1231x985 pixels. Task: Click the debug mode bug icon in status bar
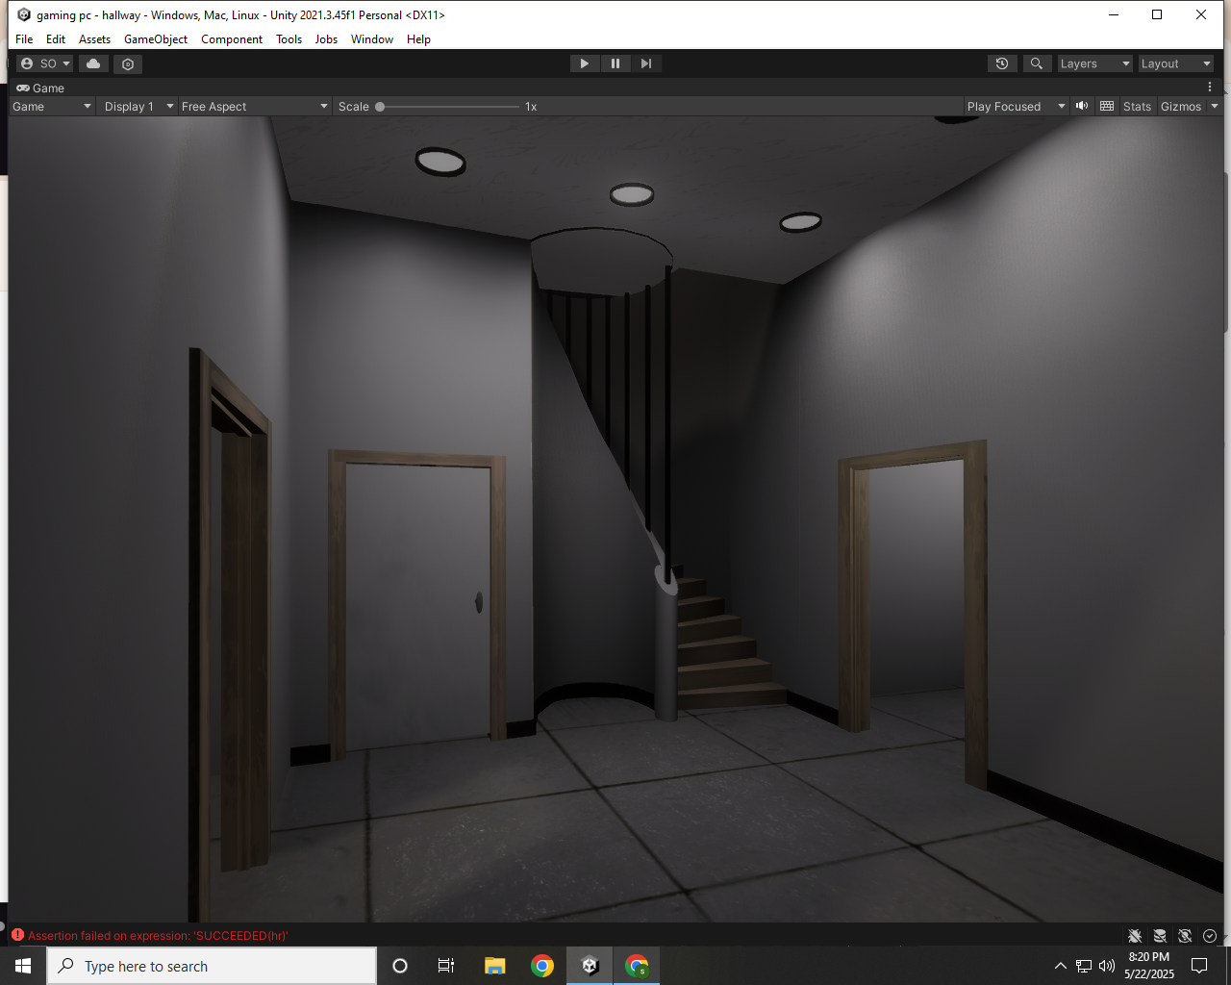[1135, 936]
